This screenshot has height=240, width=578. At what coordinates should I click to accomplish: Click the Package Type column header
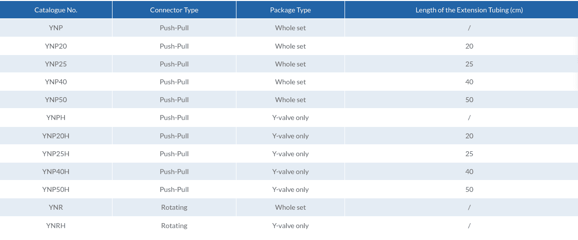tap(290, 10)
